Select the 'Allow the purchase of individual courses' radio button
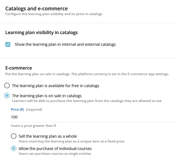This screenshot has height=162, width=176. tap(14, 149)
